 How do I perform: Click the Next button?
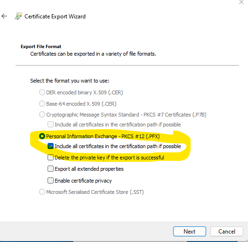190,231
